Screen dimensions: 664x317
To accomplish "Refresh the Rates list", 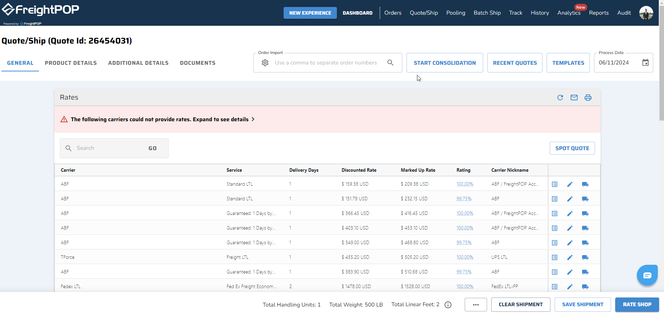I will pos(560,98).
